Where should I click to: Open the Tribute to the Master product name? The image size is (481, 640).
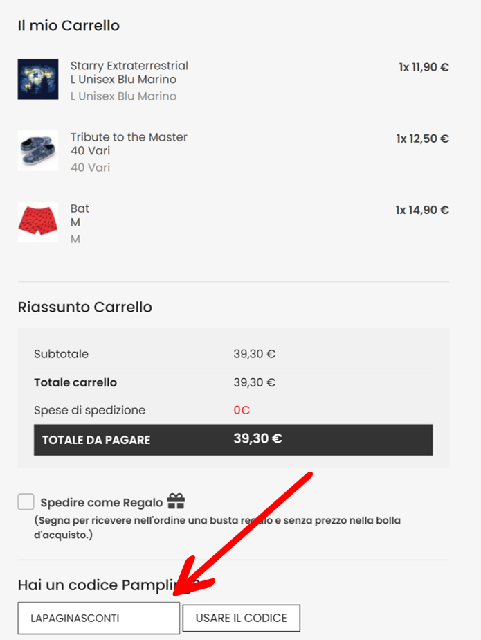[x=129, y=137]
